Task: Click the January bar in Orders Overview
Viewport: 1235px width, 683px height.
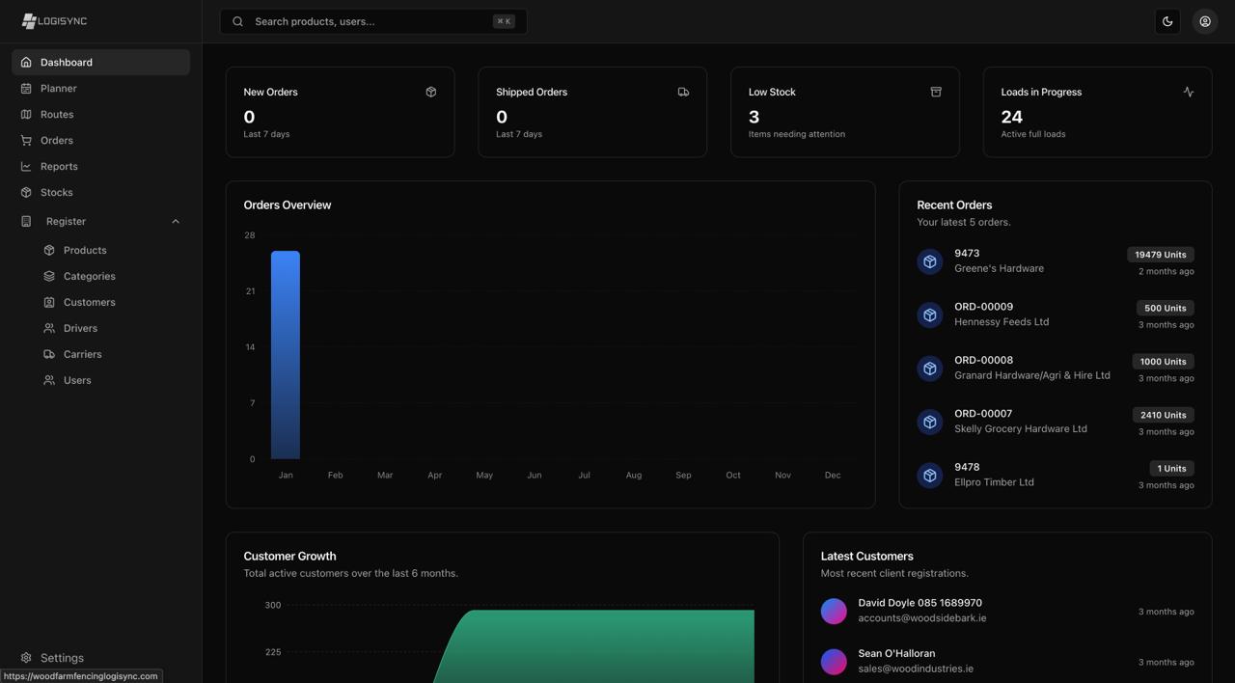Action: (286, 355)
